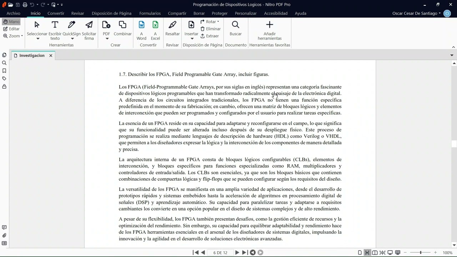Viewport: 457px width, 257px height.
Task: Open the Accesibilidad tab
Action: (276, 13)
